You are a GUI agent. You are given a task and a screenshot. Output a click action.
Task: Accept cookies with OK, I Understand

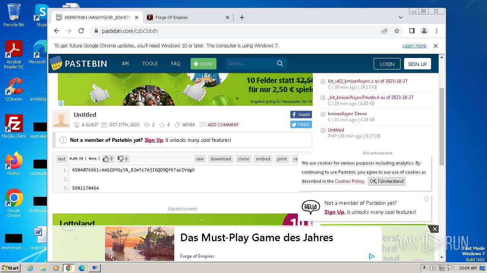click(x=387, y=181)
